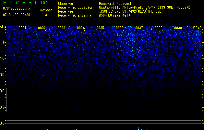Image resolution: width=204 pixels, height=130 pixels.
Task: Select the Ogata-vill. Akita-Pref. JAPAN location text
Action: pyautogui.click(x=145, y=7)
